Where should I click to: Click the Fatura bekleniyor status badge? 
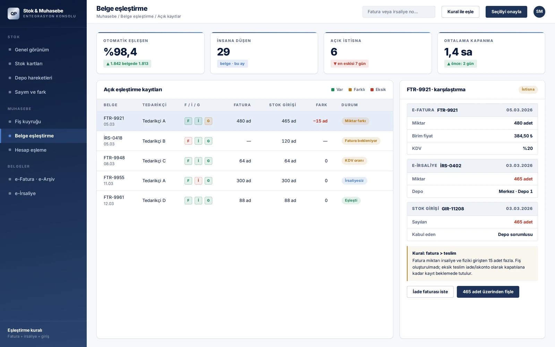[361, 141]
